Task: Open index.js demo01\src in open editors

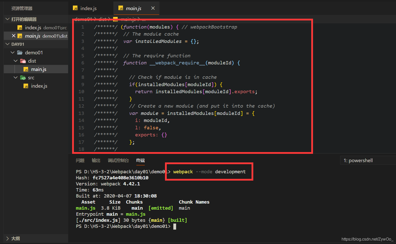Action: tap(36, 28)
